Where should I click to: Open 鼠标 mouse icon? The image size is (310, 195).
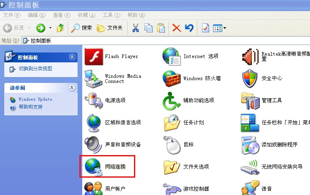point(172,145)
